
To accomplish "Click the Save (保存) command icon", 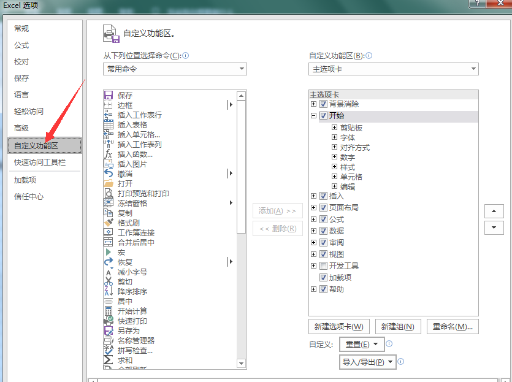I will [109, 95].
